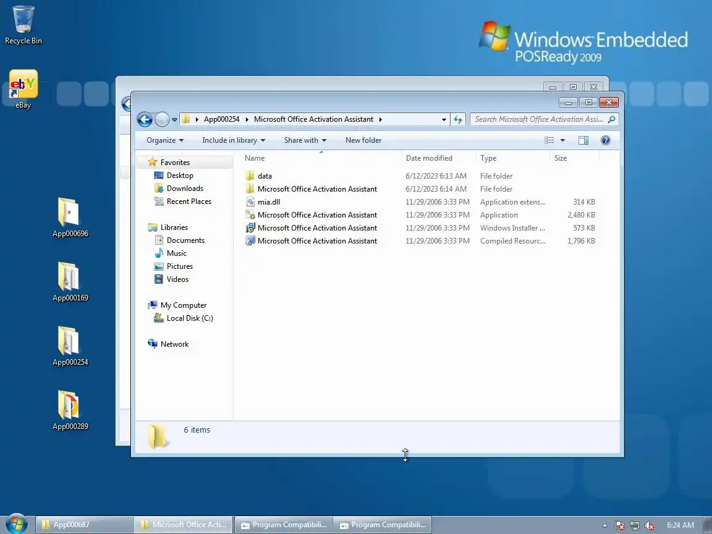Select the data folder

pyautogui.click(x=265, y=176)
